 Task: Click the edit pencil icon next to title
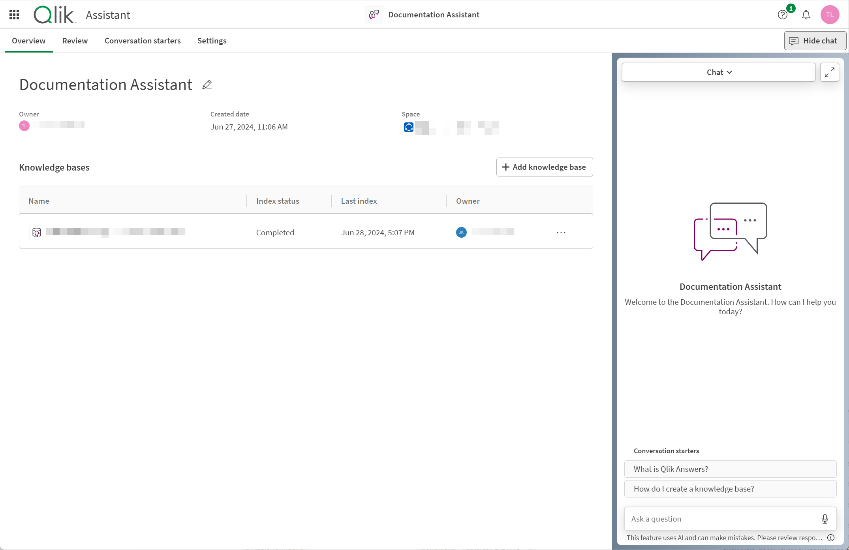tap(207, 85)
